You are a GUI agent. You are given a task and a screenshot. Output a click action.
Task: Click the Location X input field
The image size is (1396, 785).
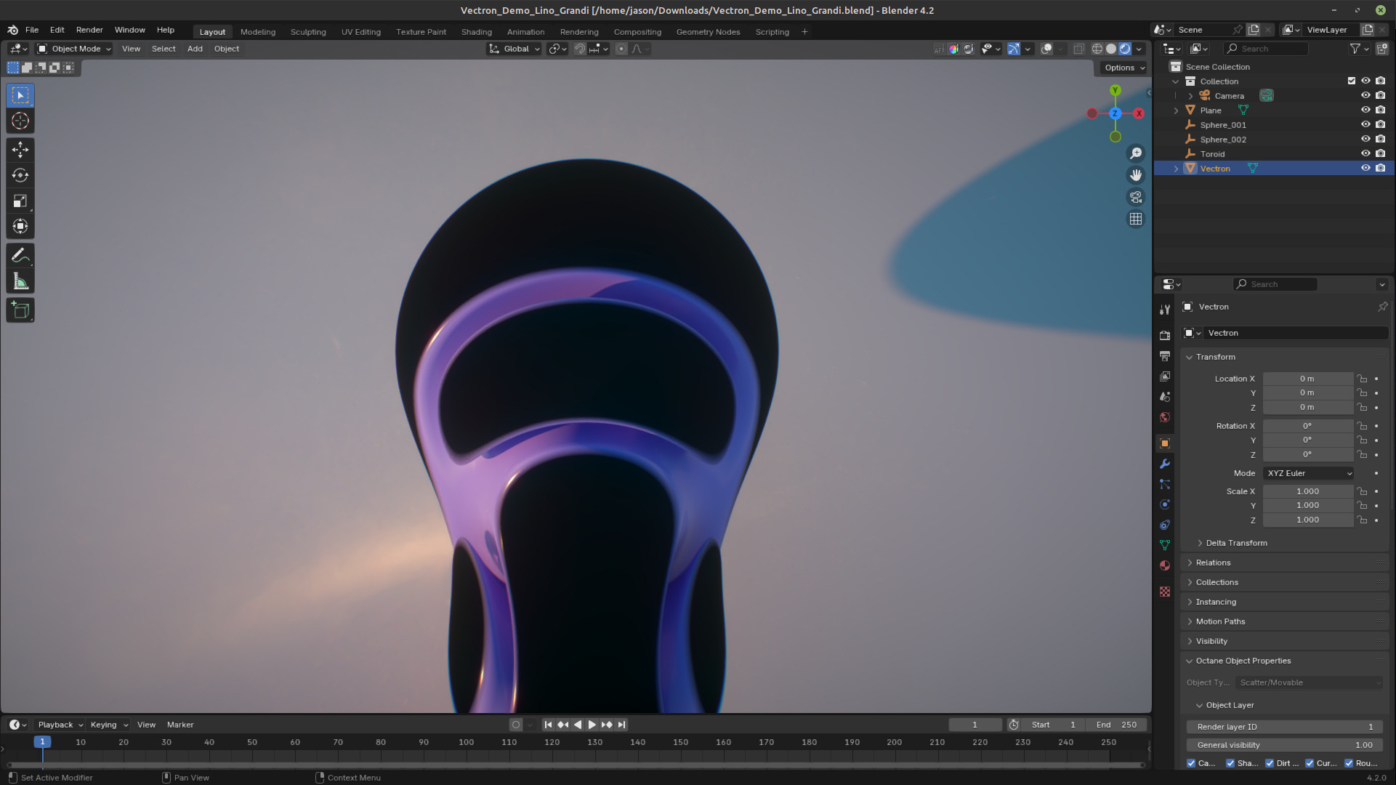coord(1307,379)
